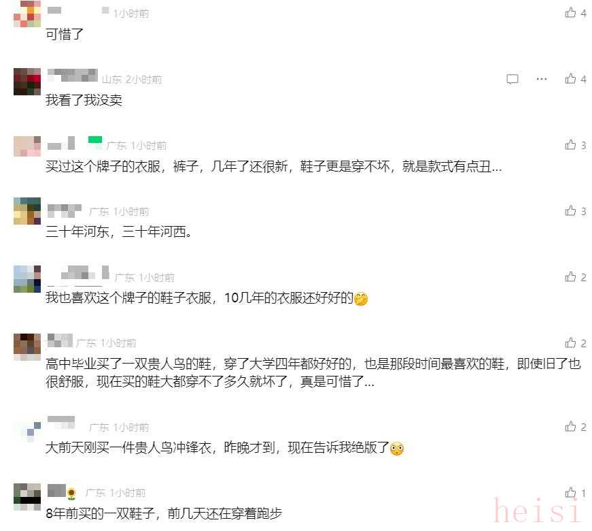The image size is (592, 531).
Task: Open username of the '我看了我没卖' commenter
Action: 73,76
